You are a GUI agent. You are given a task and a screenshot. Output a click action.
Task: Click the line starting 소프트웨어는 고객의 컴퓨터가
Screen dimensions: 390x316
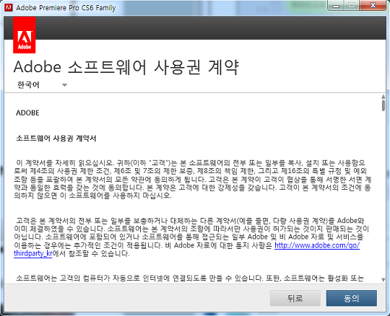coord(190,278)
